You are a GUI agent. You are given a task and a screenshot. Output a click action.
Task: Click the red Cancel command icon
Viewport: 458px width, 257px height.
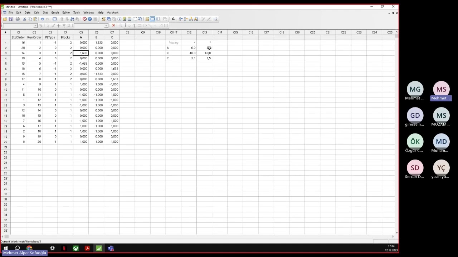(84, 19)
